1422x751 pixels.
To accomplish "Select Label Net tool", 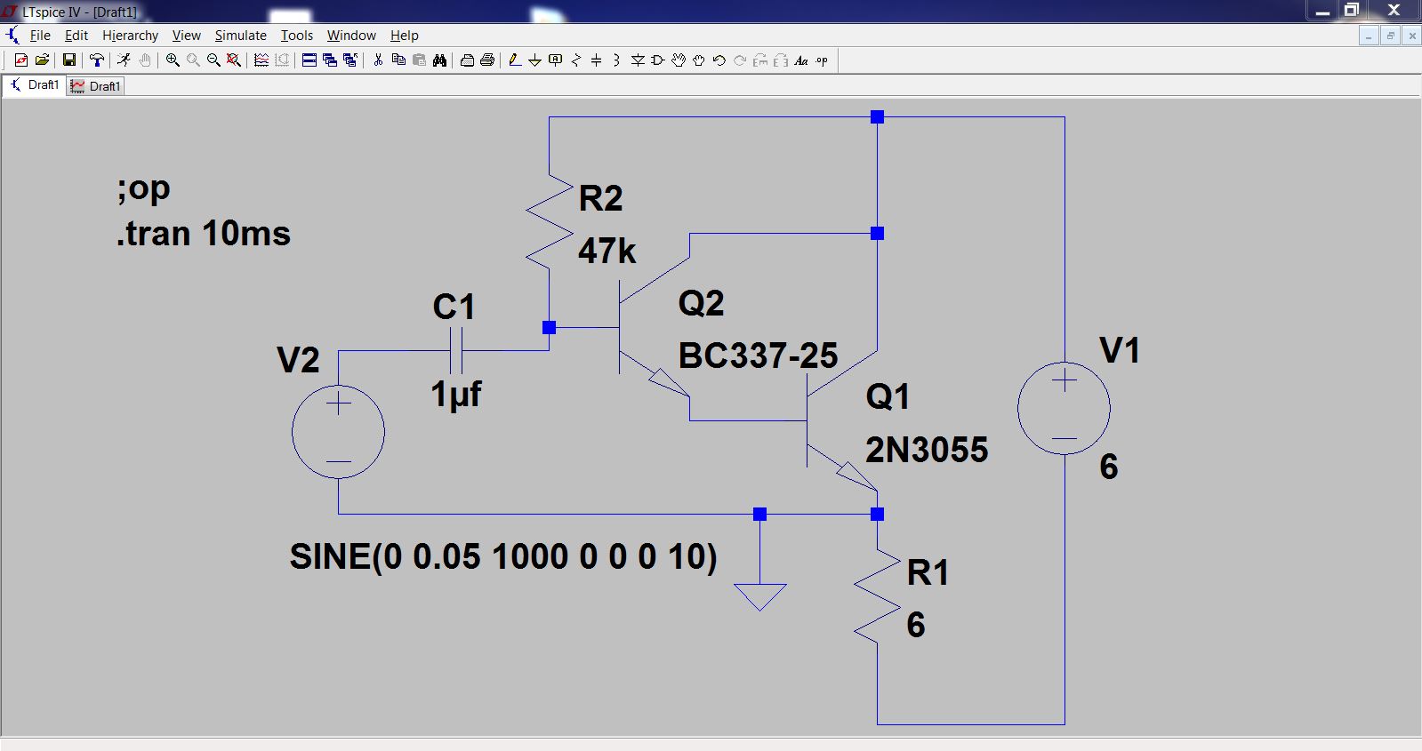I will 556,60.
